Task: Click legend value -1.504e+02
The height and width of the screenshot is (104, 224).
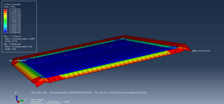Action: pyautogui.click(x=15, y=19)
